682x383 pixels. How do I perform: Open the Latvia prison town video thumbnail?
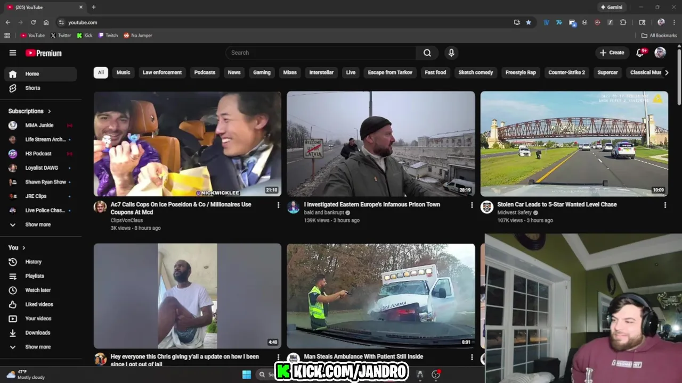(380, 144)
